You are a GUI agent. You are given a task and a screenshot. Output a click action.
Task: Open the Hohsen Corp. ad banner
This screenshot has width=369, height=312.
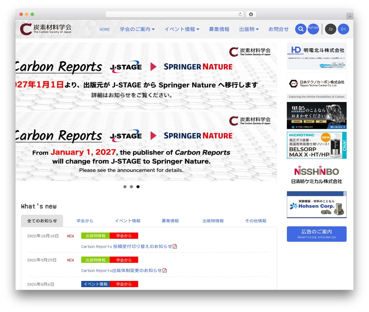[317, 205]
